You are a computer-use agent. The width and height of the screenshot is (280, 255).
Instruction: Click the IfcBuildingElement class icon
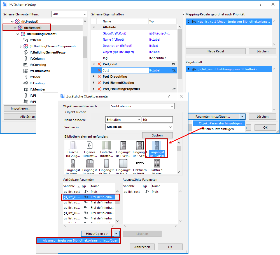coord(23,34)
